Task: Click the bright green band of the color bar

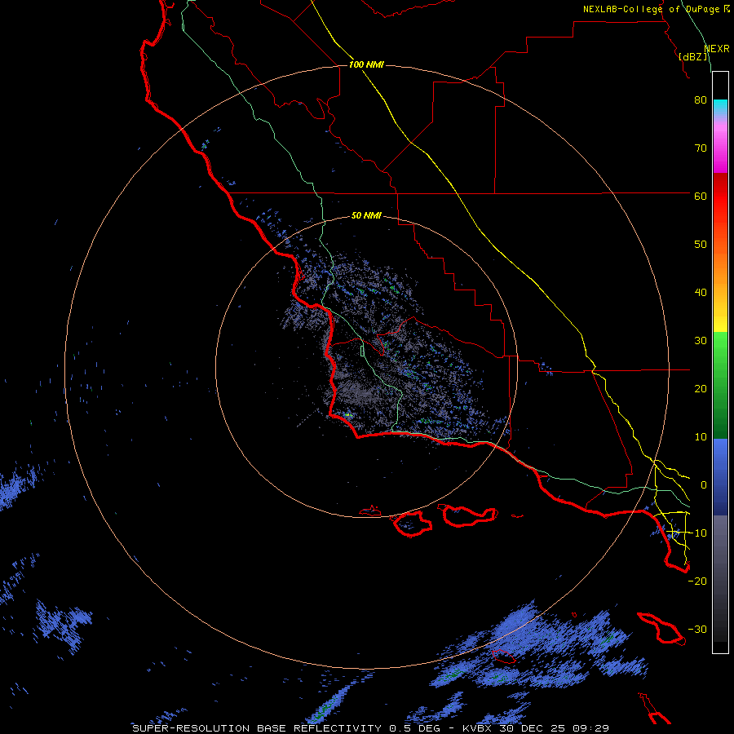Action: click(720, 347)
